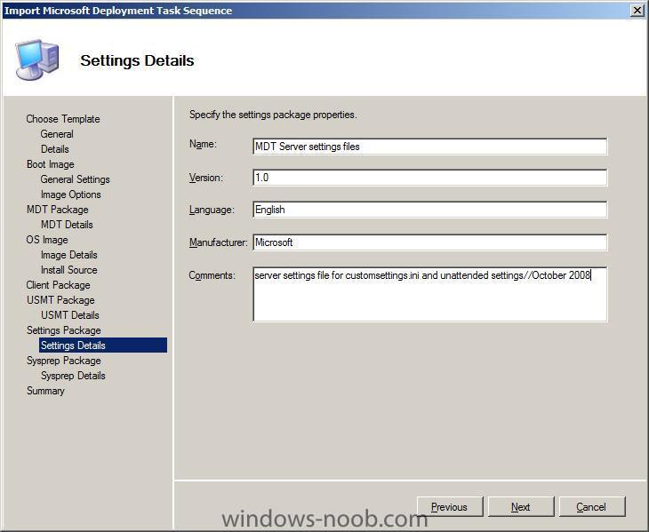Viewport: 649px width, 532px height.
Task: Go back with the Previous button
Action: (x=450, y=506)
